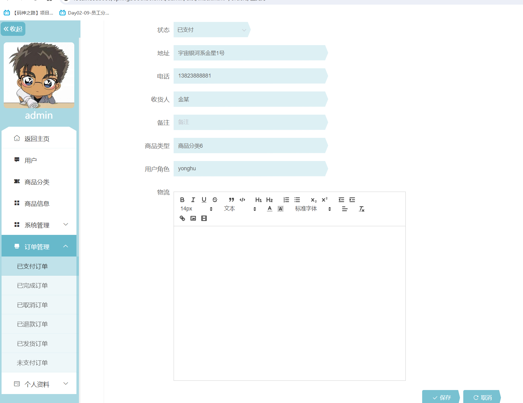
Task: Toggle bold formatting in the editor
Action: (182, 200)
